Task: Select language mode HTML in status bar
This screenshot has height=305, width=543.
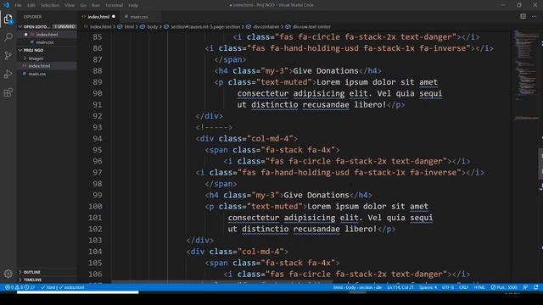Action: pos(479,287)
